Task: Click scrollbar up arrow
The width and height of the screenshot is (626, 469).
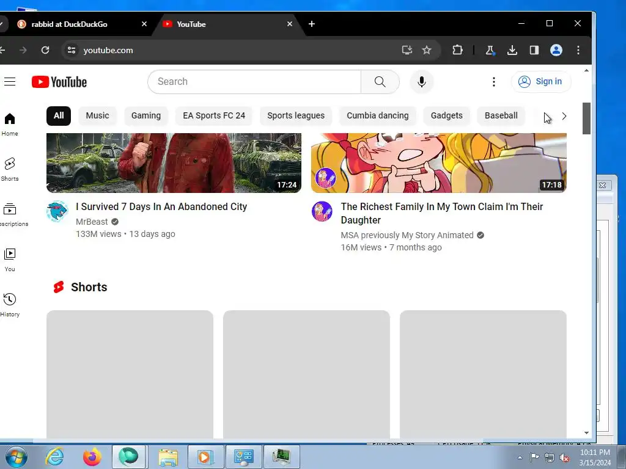Action: pyautogui.click(x=586, y=71)
